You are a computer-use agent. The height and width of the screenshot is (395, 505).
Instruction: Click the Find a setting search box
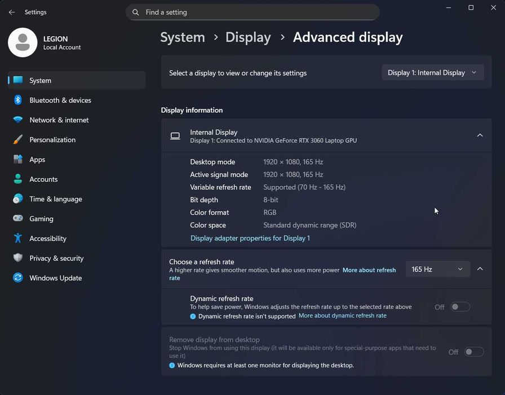pos(252,12)
